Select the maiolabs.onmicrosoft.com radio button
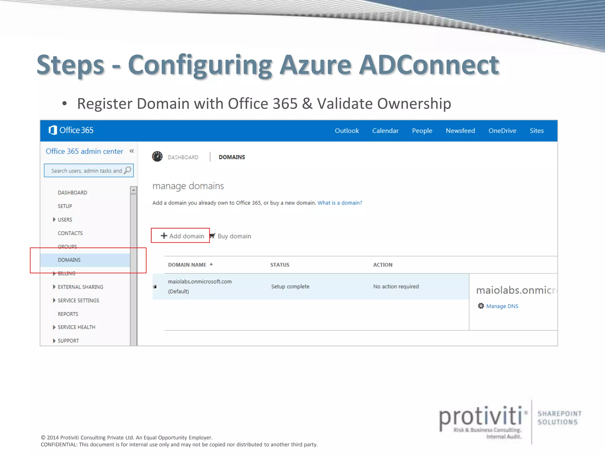Image resolution: width=605 pixels, height=454 pixels. click(155, 287)
